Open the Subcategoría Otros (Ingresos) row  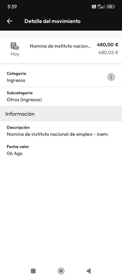click(x=61, y=96)
